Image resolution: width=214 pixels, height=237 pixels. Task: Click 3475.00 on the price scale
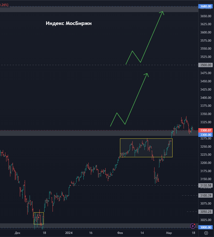[x=206, y=73]
